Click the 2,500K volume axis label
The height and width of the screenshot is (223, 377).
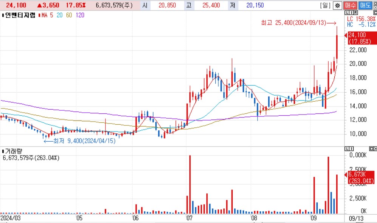[358, 198]
